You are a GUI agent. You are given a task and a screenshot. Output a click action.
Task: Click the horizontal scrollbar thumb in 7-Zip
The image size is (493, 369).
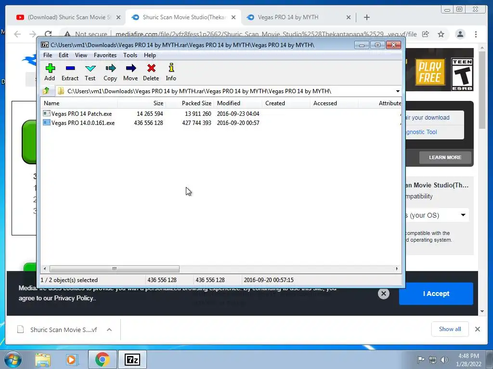point(115,269)
